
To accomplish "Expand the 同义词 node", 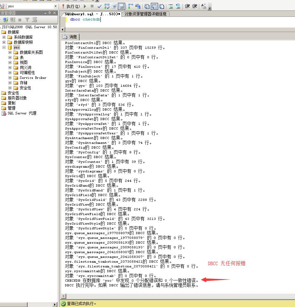I will click(x=10, y=67).
